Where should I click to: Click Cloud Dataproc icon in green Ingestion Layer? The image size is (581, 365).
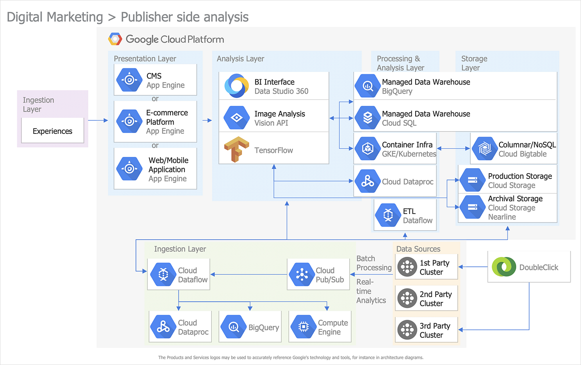163,327
